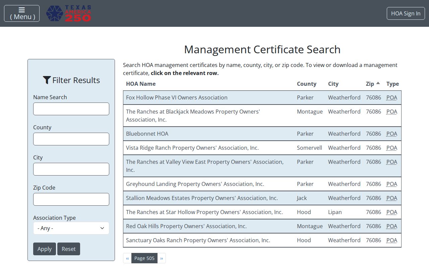Reset the filter form
Image resolution: width=429 pixels, height=268 pixels.
click(x=69, y=249)
